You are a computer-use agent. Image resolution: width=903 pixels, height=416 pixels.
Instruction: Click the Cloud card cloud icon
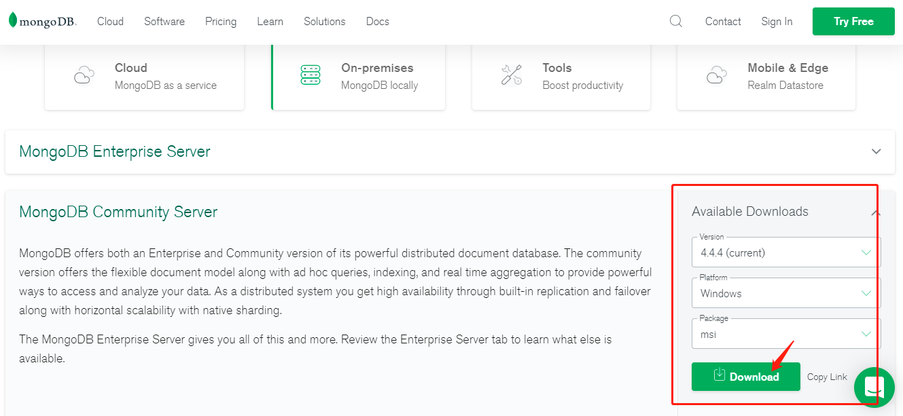tap(84, 75)
